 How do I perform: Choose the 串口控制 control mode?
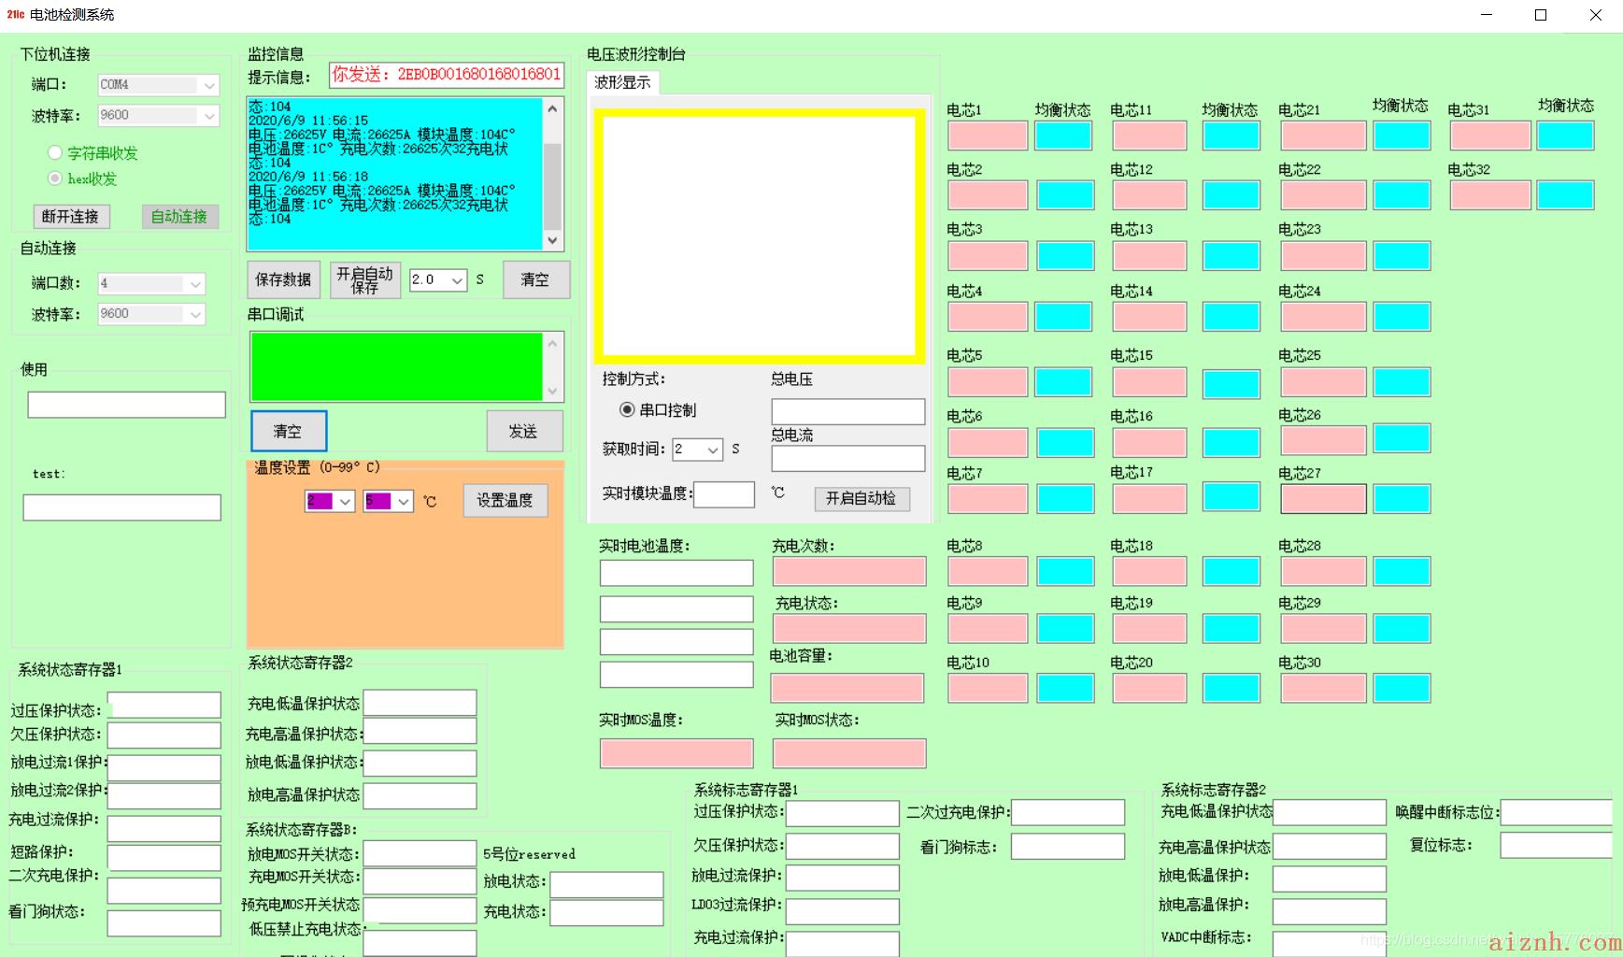pos(627,409)
